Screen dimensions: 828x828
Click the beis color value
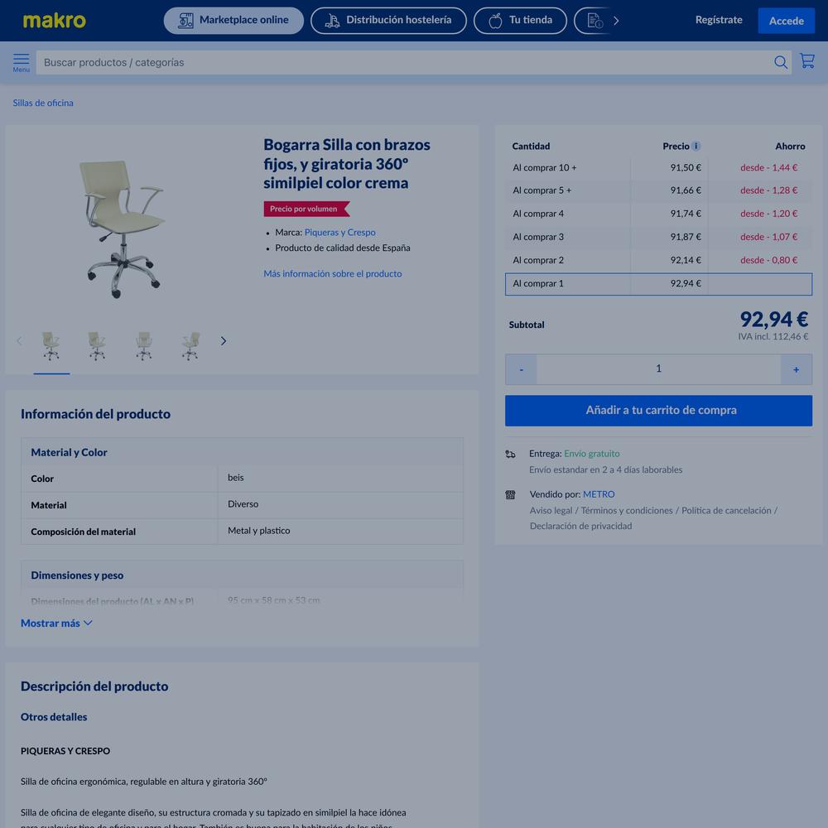click(235, 478)
